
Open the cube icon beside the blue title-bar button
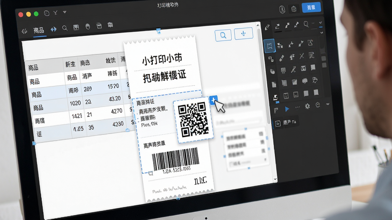(294, 9)
